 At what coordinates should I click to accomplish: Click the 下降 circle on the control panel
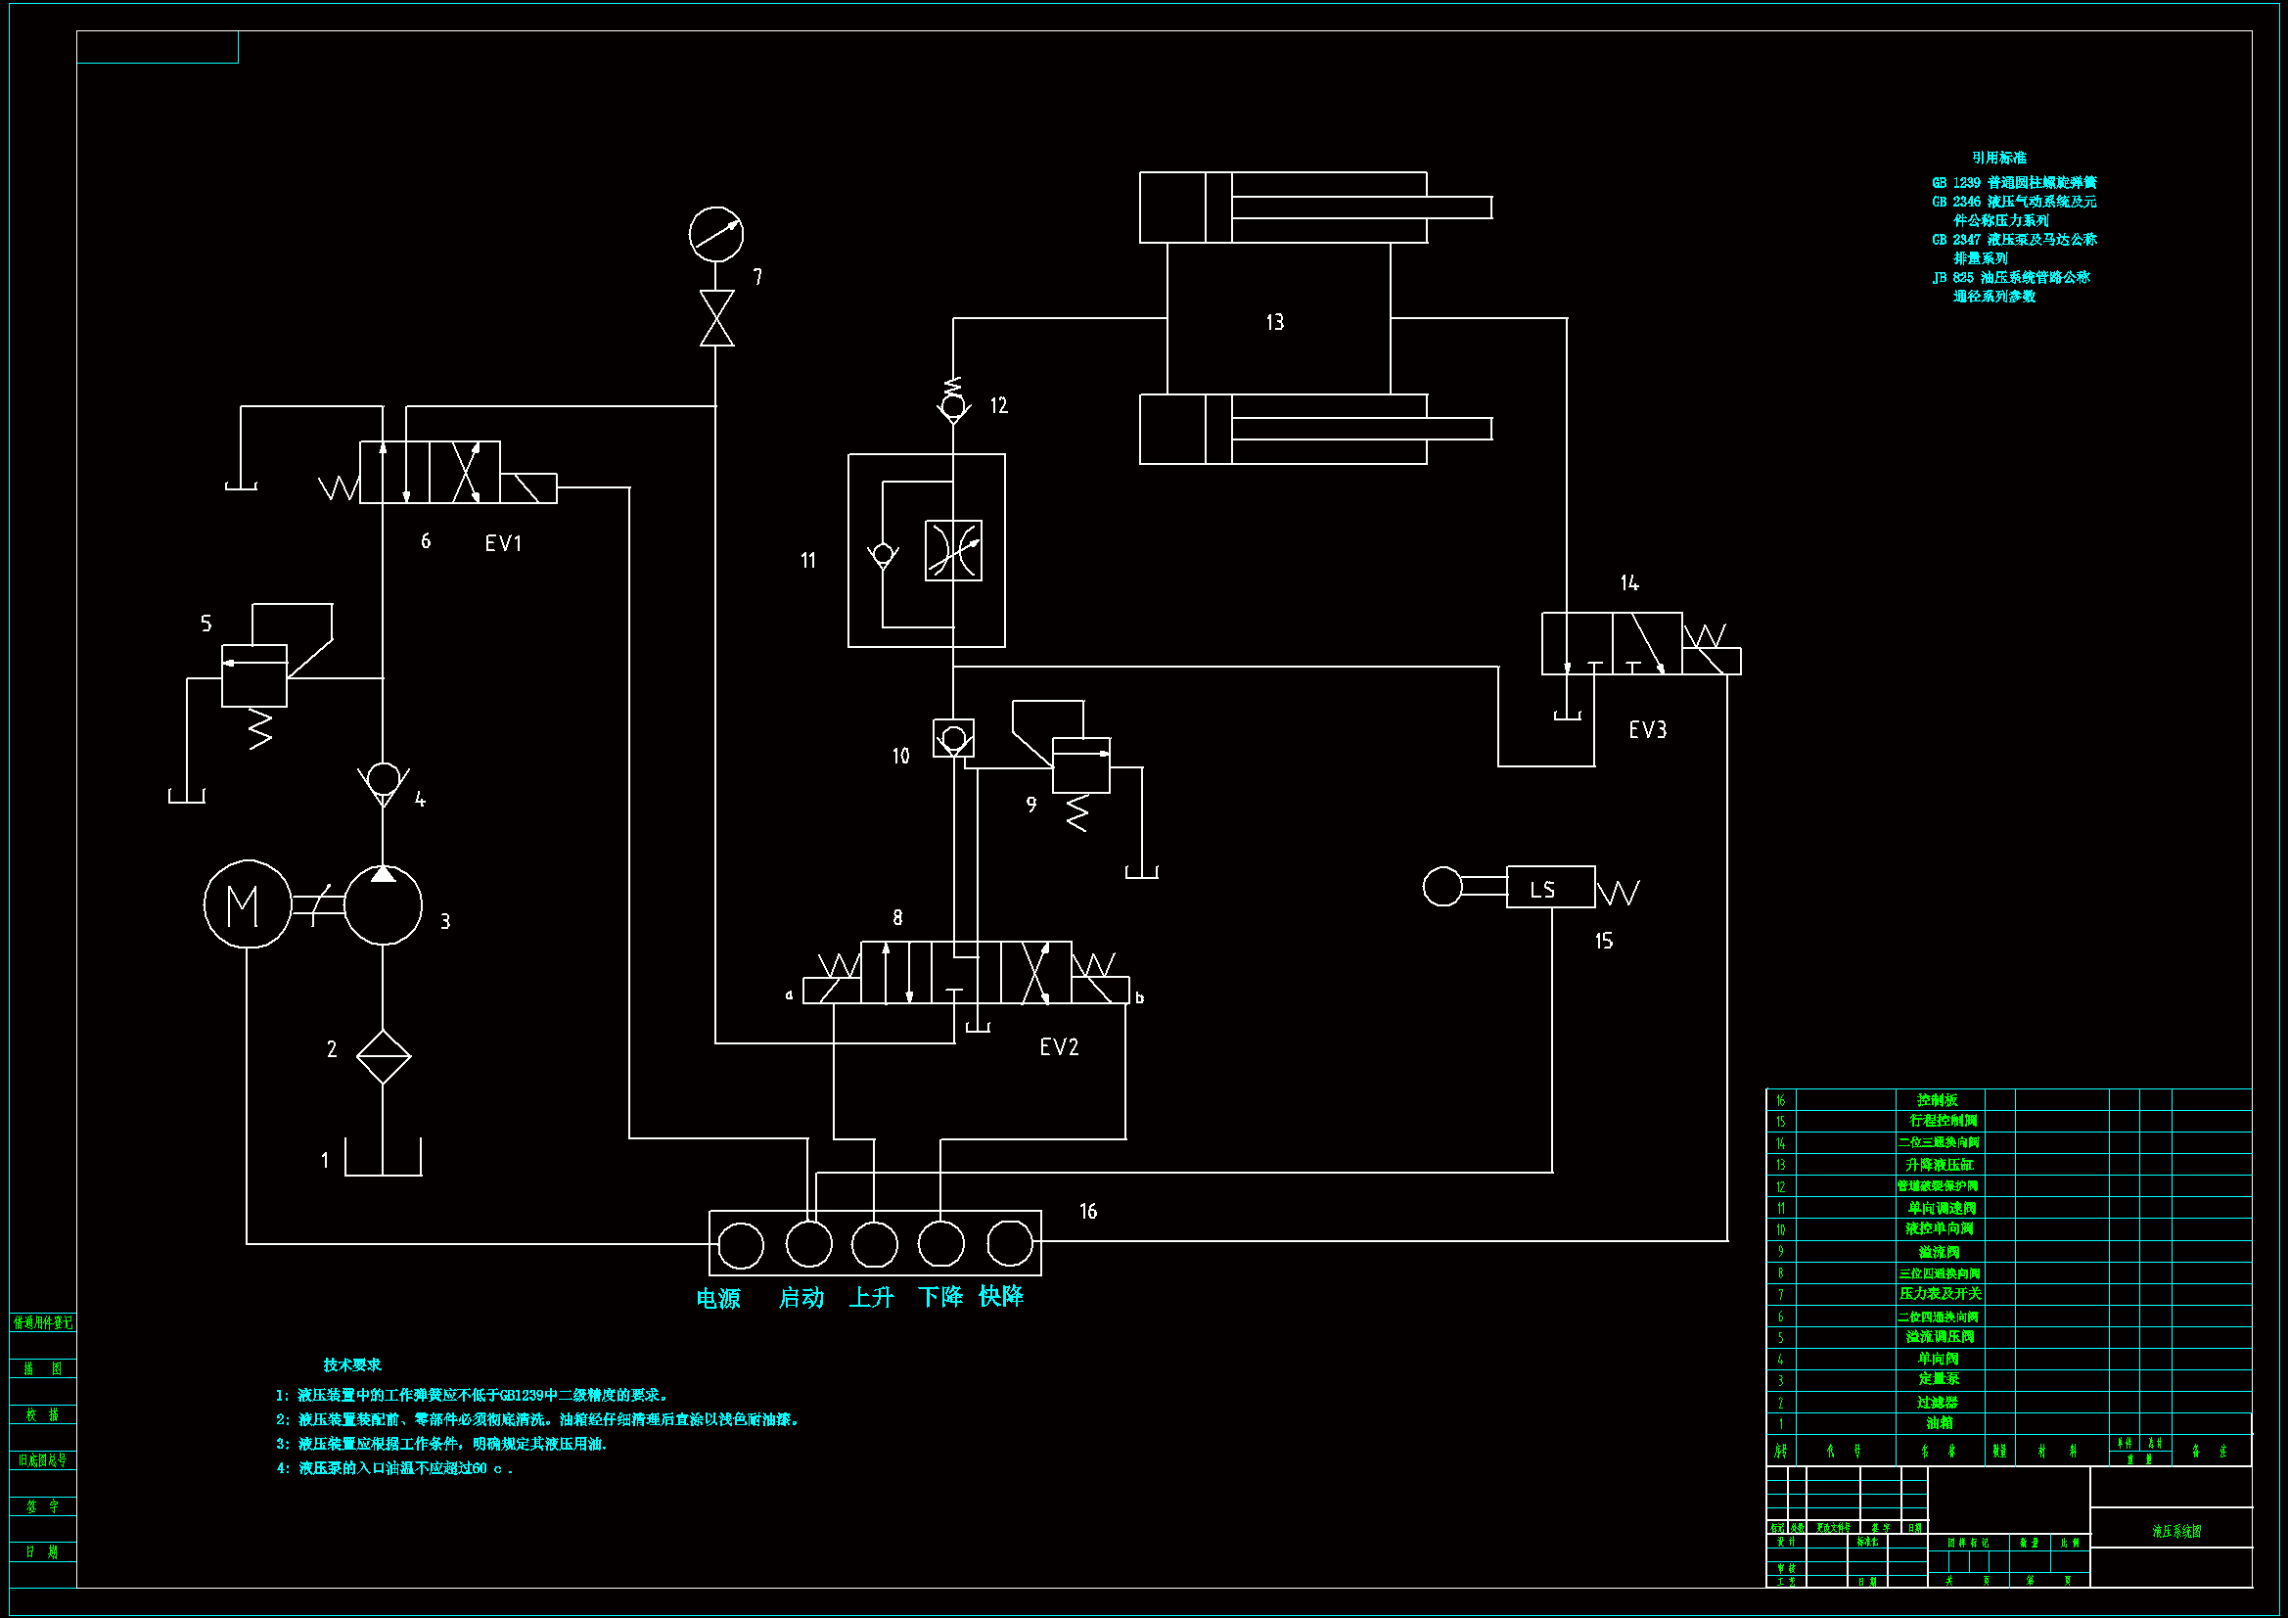[939, 1244]
